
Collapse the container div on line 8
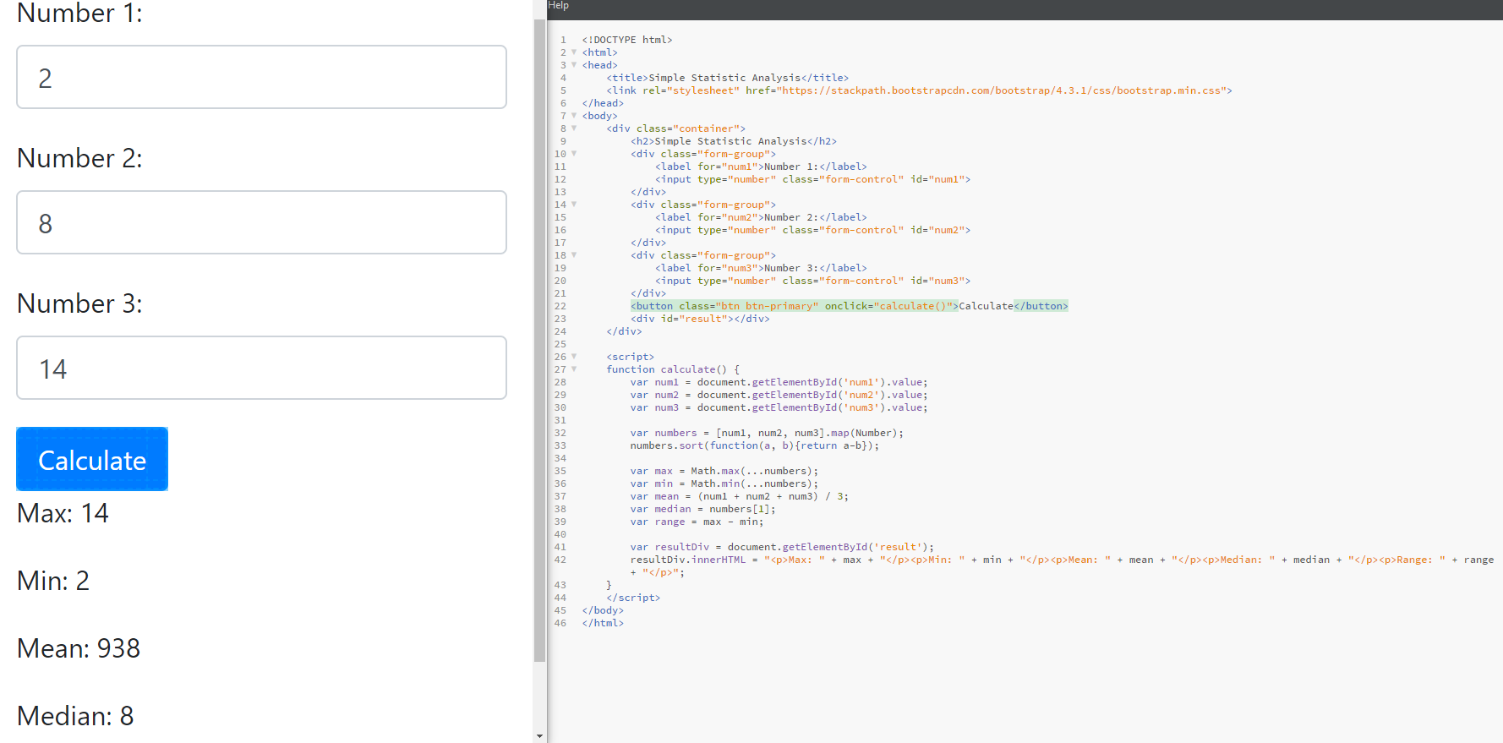[574, 128]
